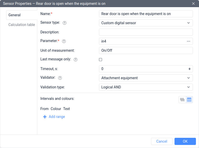Enable the Last message only checkbox

(x=101, y=60)
